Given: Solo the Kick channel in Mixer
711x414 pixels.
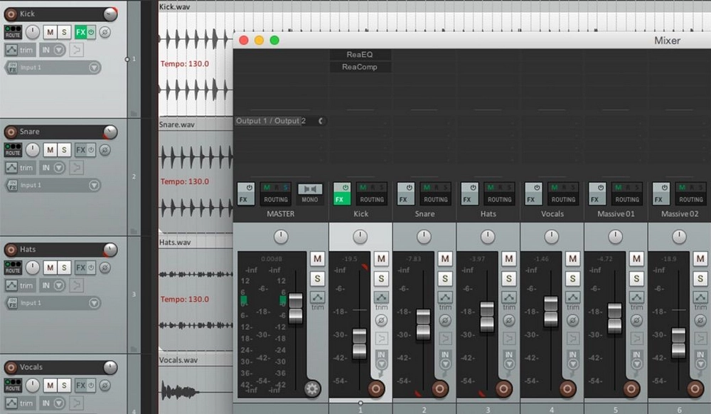Looking at the screenshot, I should [381, 278].
